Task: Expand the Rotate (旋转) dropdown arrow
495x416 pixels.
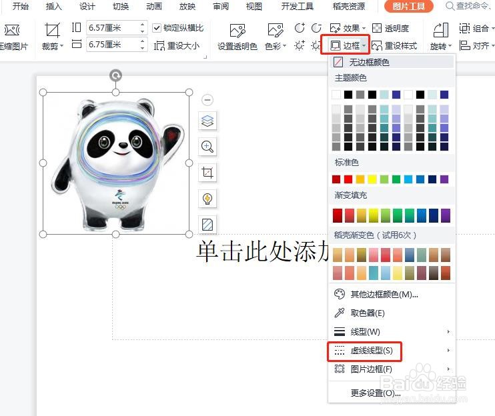Action: pyautogui.click(x=450, y=46)
